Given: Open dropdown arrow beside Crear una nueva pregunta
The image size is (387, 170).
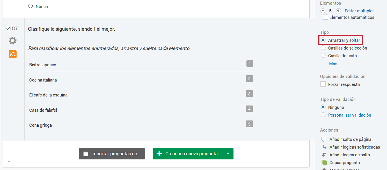Looking at the screenshot, I should click(x=228, y=154).
